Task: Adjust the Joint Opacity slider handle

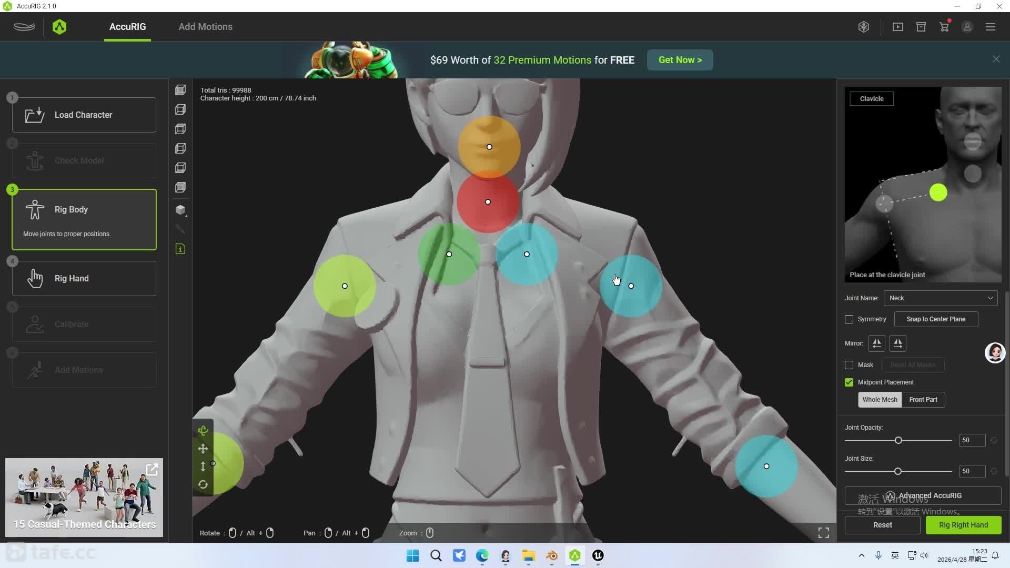Action: pyautogui.click(x=898, y=440)
